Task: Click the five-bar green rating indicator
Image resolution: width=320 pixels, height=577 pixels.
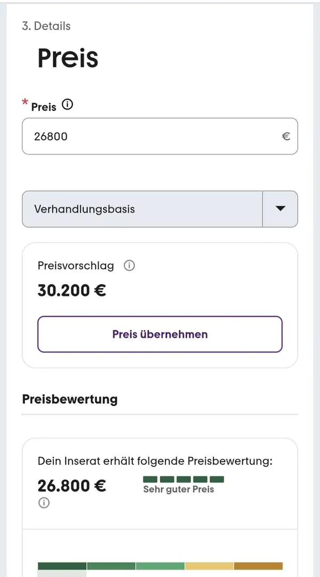Action: (183, 479)
